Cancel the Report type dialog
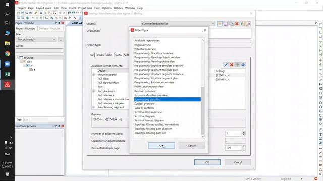This screenshot has width=323, height=181. click(x=192, y=146)
